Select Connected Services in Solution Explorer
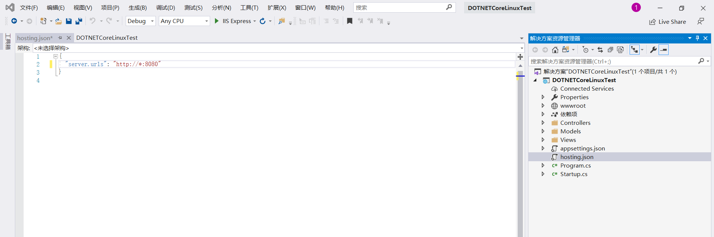Screen dimensions: 714x237 tap(587, 88)
